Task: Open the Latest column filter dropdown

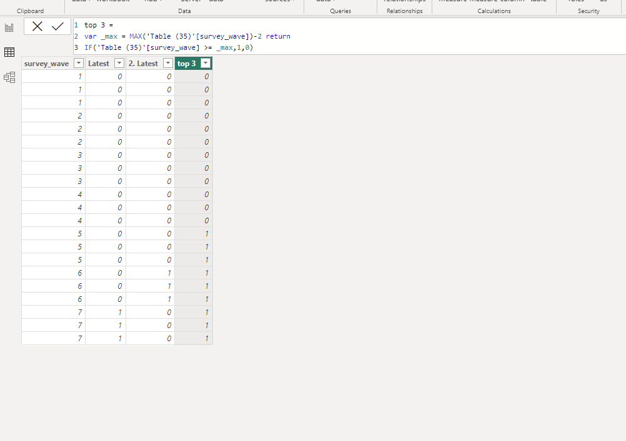Action: pos(119,64)
